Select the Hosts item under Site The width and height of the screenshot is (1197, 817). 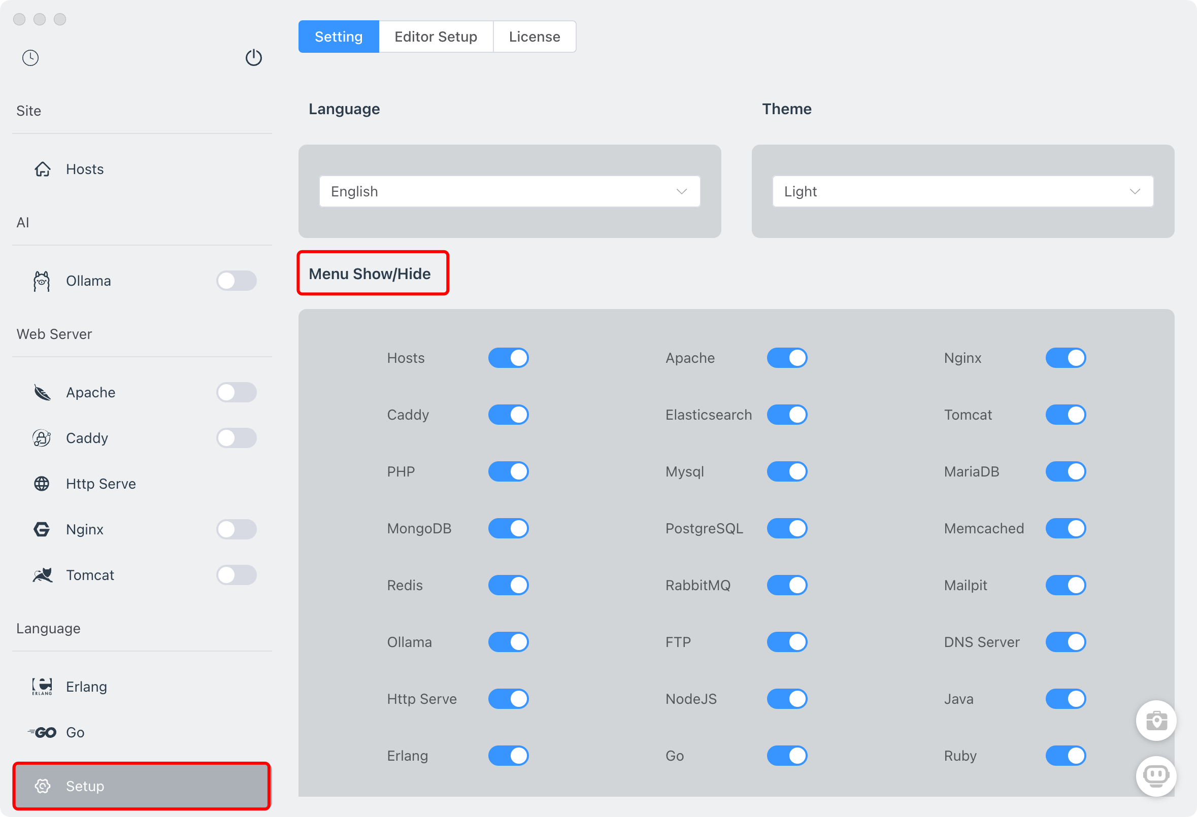point(84,169)
